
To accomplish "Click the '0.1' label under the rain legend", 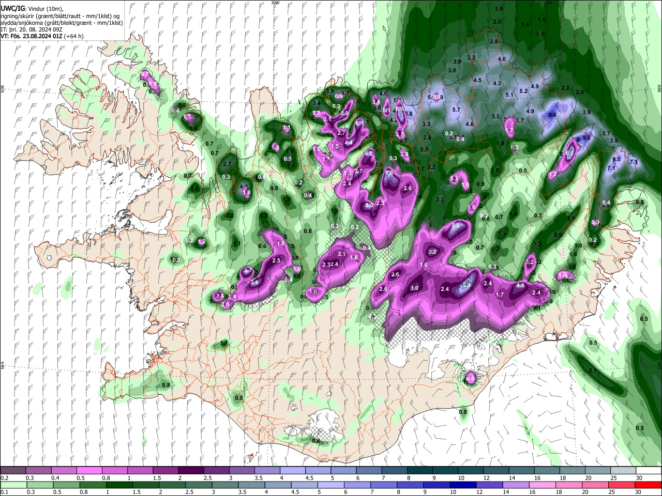I will [x=4, y=492].
